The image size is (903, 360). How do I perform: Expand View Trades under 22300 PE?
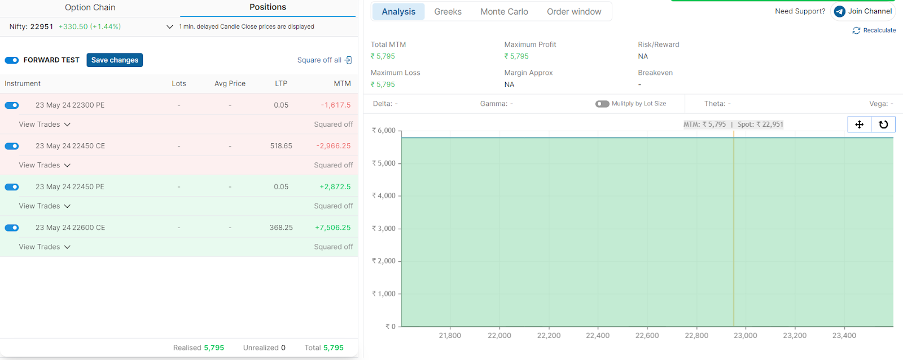(x=45, y=125)
